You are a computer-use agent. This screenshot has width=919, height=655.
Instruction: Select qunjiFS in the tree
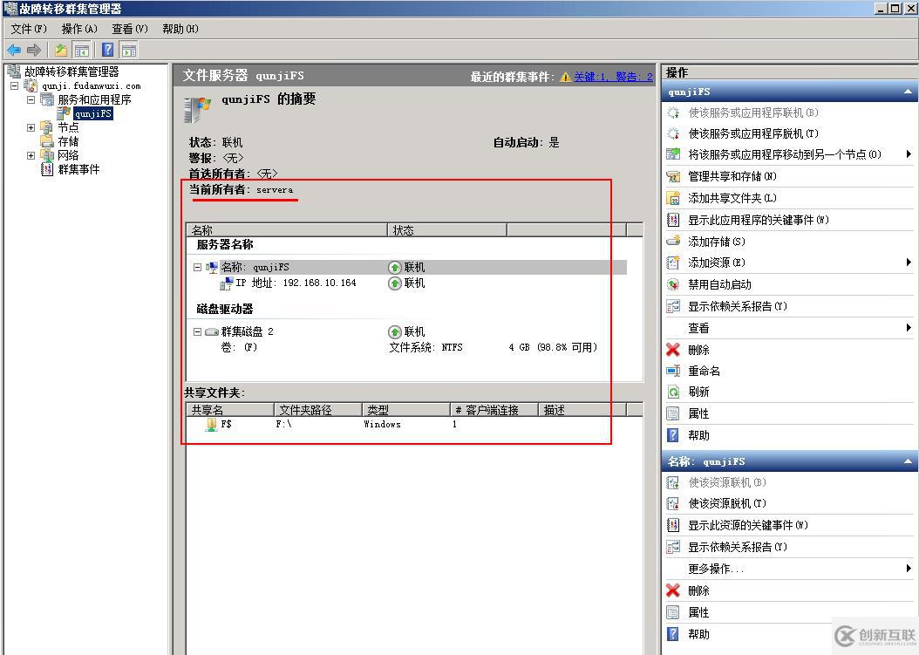tap(92, 113)
